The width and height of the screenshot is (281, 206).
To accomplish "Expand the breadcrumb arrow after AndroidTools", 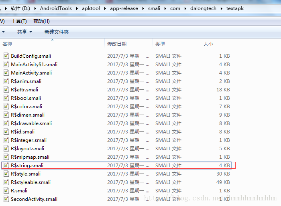I will tap(77, 8).
